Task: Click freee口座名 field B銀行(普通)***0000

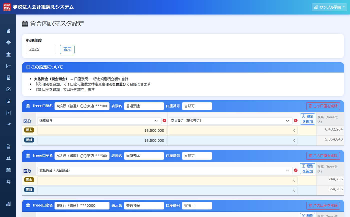Action: 82,205
